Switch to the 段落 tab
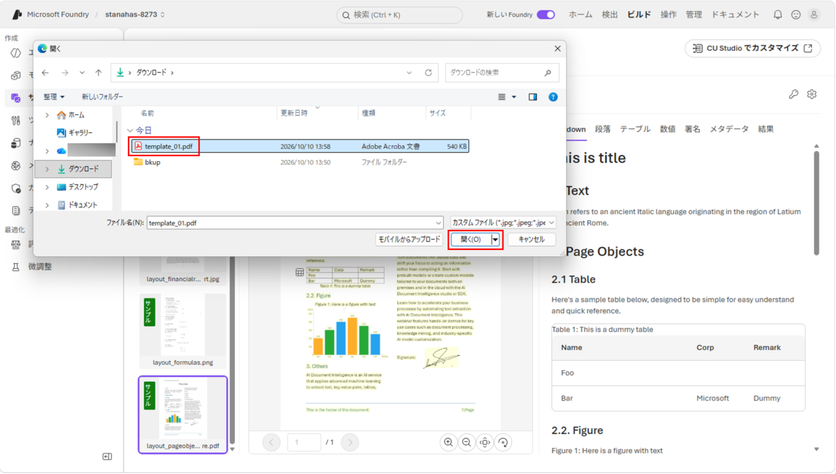836x474 pixels. (603, 129)
